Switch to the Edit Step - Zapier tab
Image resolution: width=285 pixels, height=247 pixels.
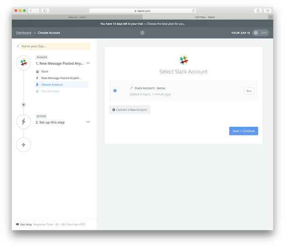coord(205,17)
